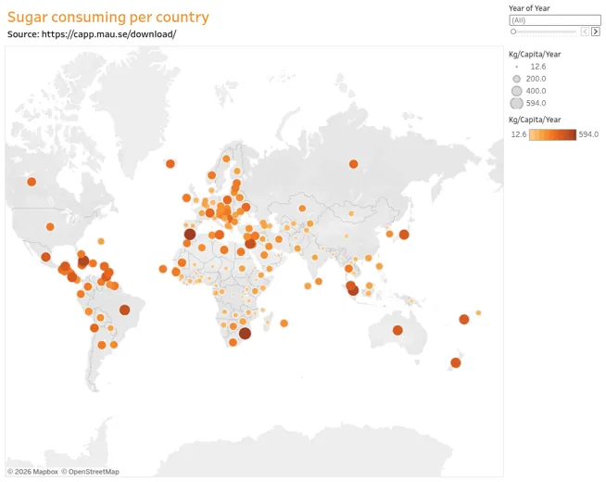The image size is (606, 482).
Task: Select the data circle over Fiji
Action: tap(464, 319)
